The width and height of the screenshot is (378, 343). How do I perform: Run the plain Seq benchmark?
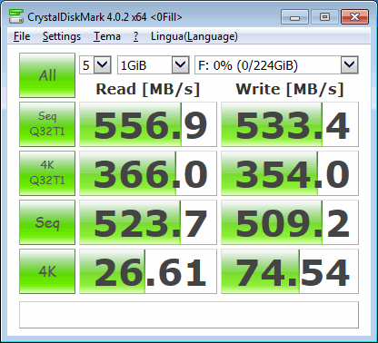coord(47,222)
